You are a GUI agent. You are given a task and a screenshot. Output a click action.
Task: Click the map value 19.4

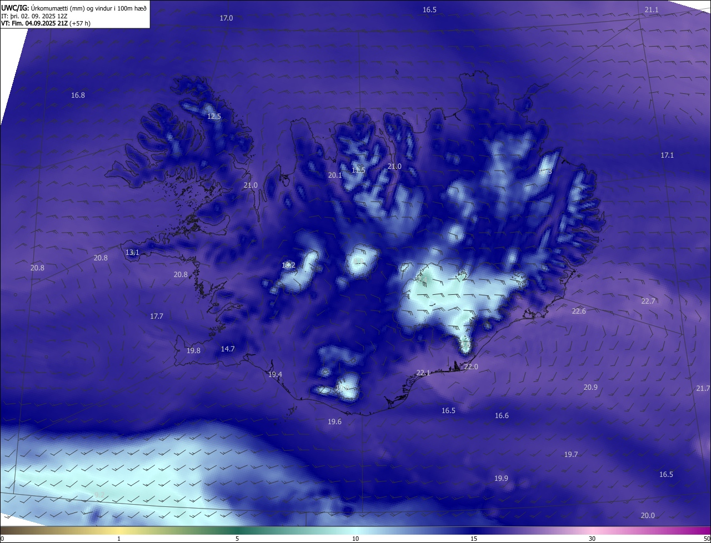(275, 374)
